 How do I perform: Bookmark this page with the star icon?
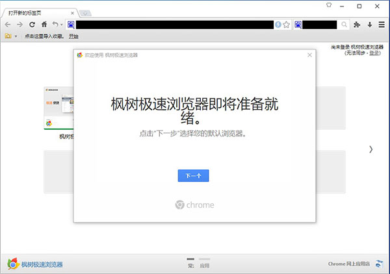286,25
